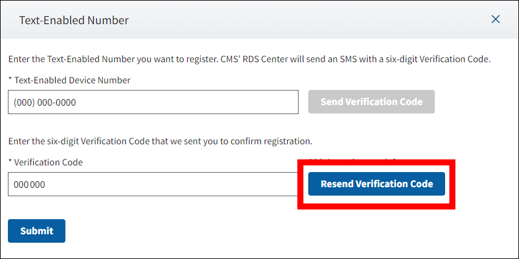The height and width of the screenshot is (259, 519).
Task: Click the asterisk beside Verification Code label
Action: [x=10, y=162]
